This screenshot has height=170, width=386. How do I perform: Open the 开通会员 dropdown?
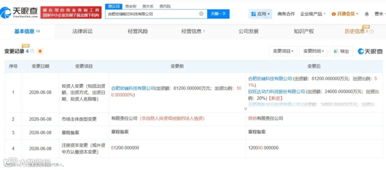pyautogui.click(x=345, y=14)
